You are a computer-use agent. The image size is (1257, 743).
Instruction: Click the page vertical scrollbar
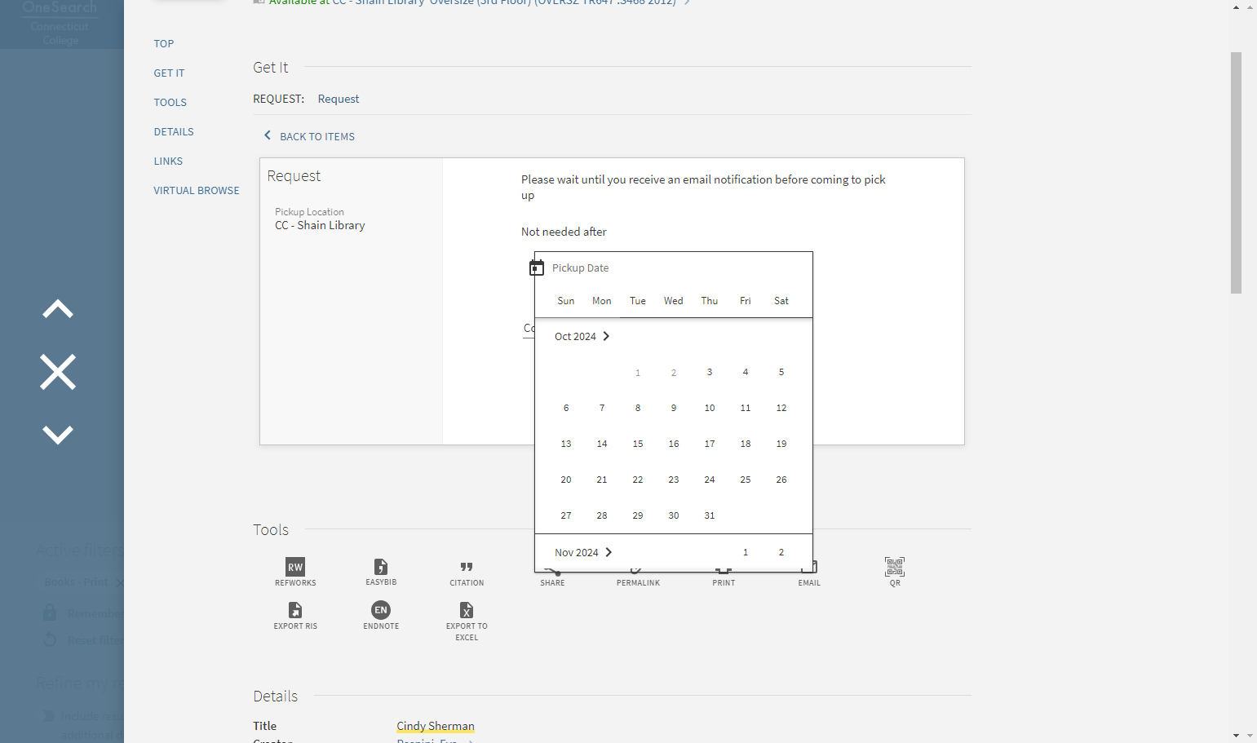[x=1236, y=173]
